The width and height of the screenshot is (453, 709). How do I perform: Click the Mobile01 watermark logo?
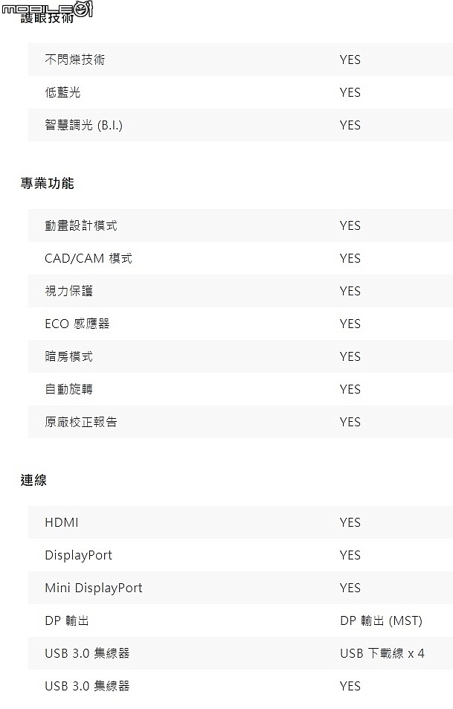47,8
